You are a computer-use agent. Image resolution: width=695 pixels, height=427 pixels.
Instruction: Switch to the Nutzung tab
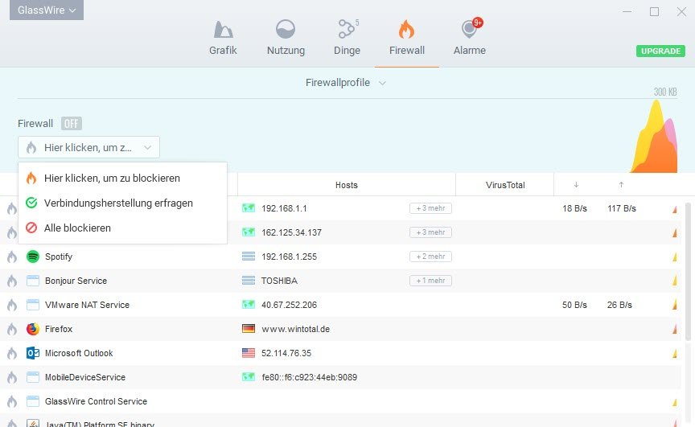[286, 39]
